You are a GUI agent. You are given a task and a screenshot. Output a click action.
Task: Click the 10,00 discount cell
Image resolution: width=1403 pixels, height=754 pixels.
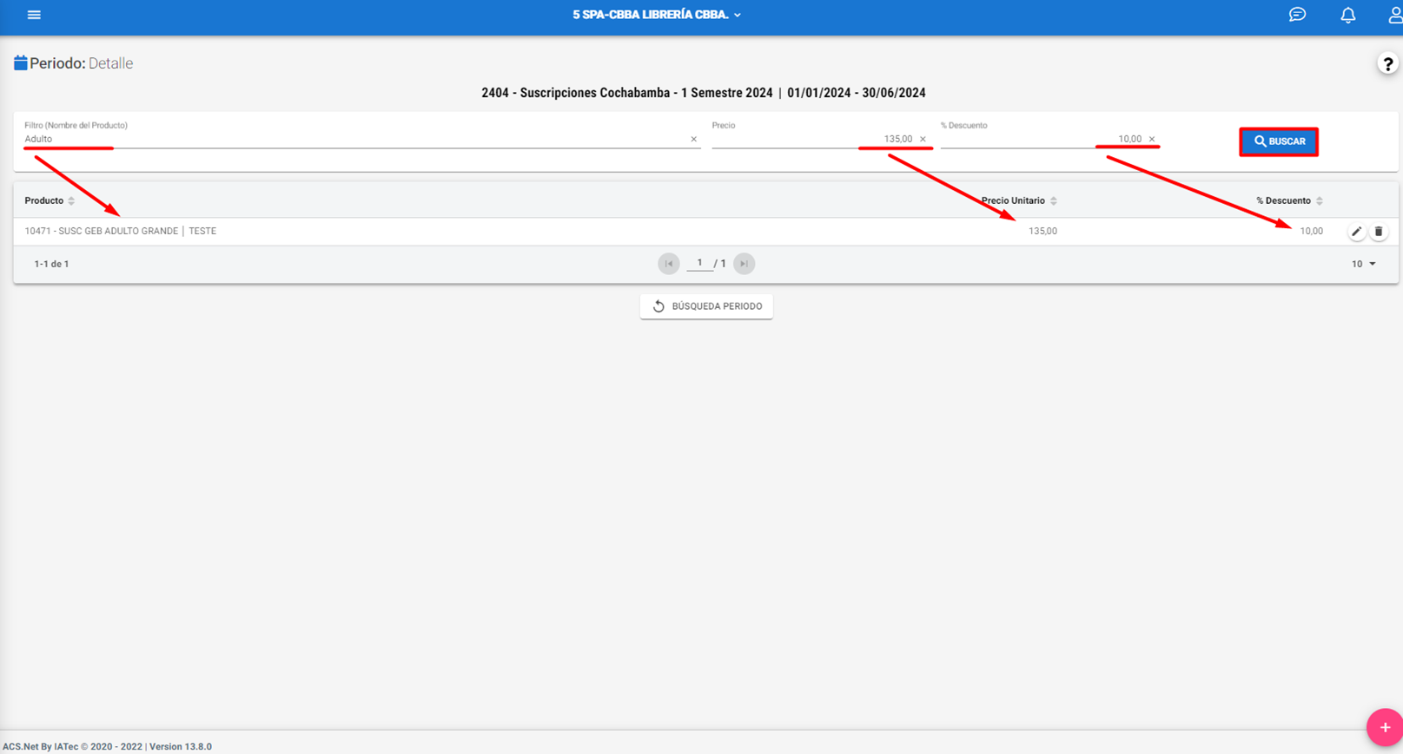tap(1311, 231)
